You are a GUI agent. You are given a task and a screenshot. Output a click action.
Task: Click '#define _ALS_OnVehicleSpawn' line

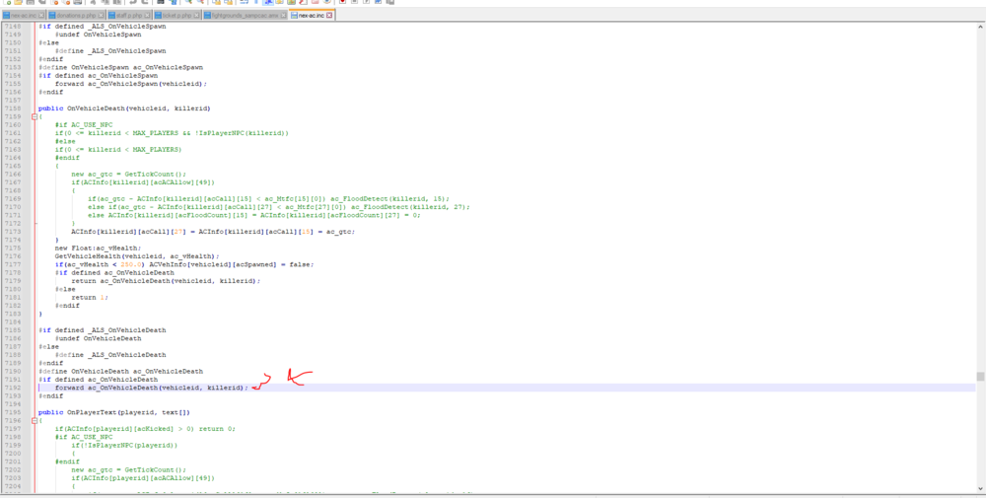pyautogui.click(x=110, y=50)
